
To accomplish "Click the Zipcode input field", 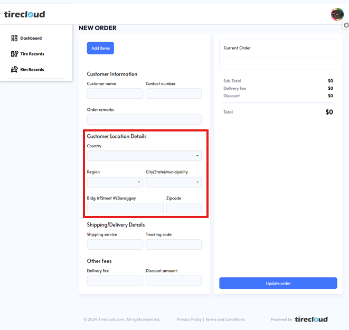I will pyautogui.click(x=184, y=208).
